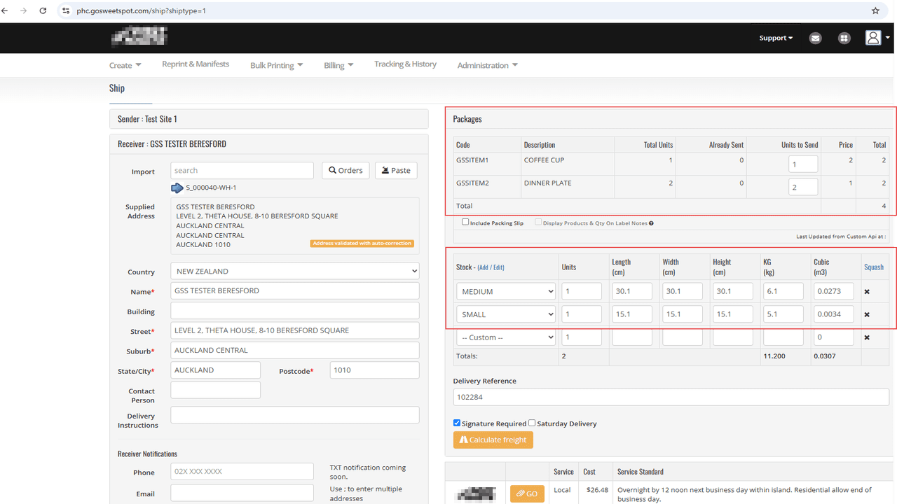Image resolution: width=897 pixels, height=504 pixels.
Task: Expand the Support dropdown
Action: click(x=776, y=38)
